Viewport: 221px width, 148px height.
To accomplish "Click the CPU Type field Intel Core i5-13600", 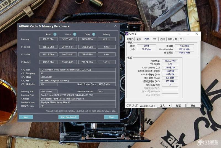I will pos(78,70).
